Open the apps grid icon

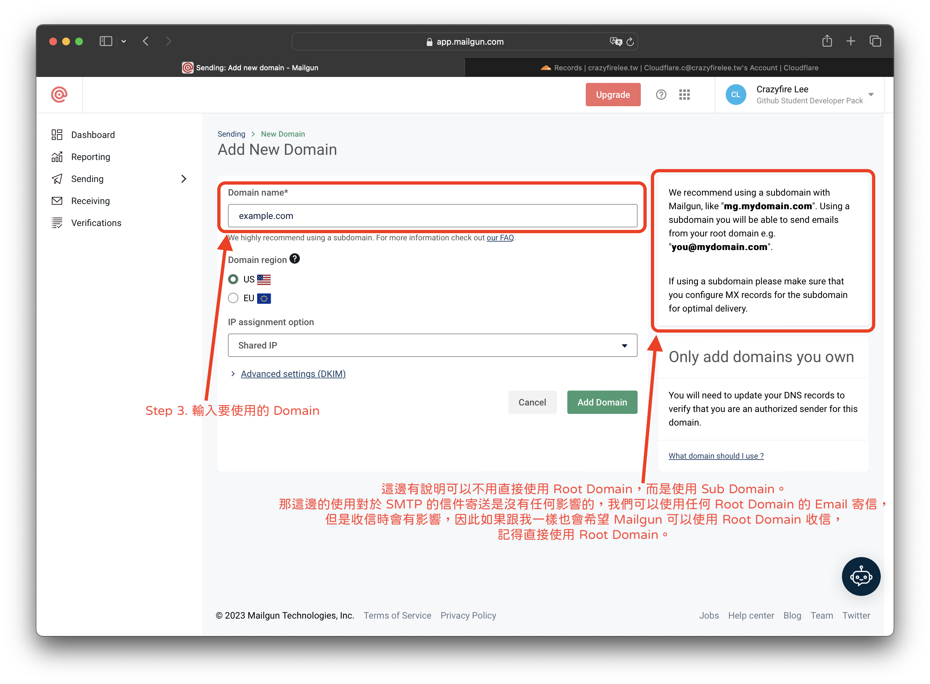click(685, 95)
